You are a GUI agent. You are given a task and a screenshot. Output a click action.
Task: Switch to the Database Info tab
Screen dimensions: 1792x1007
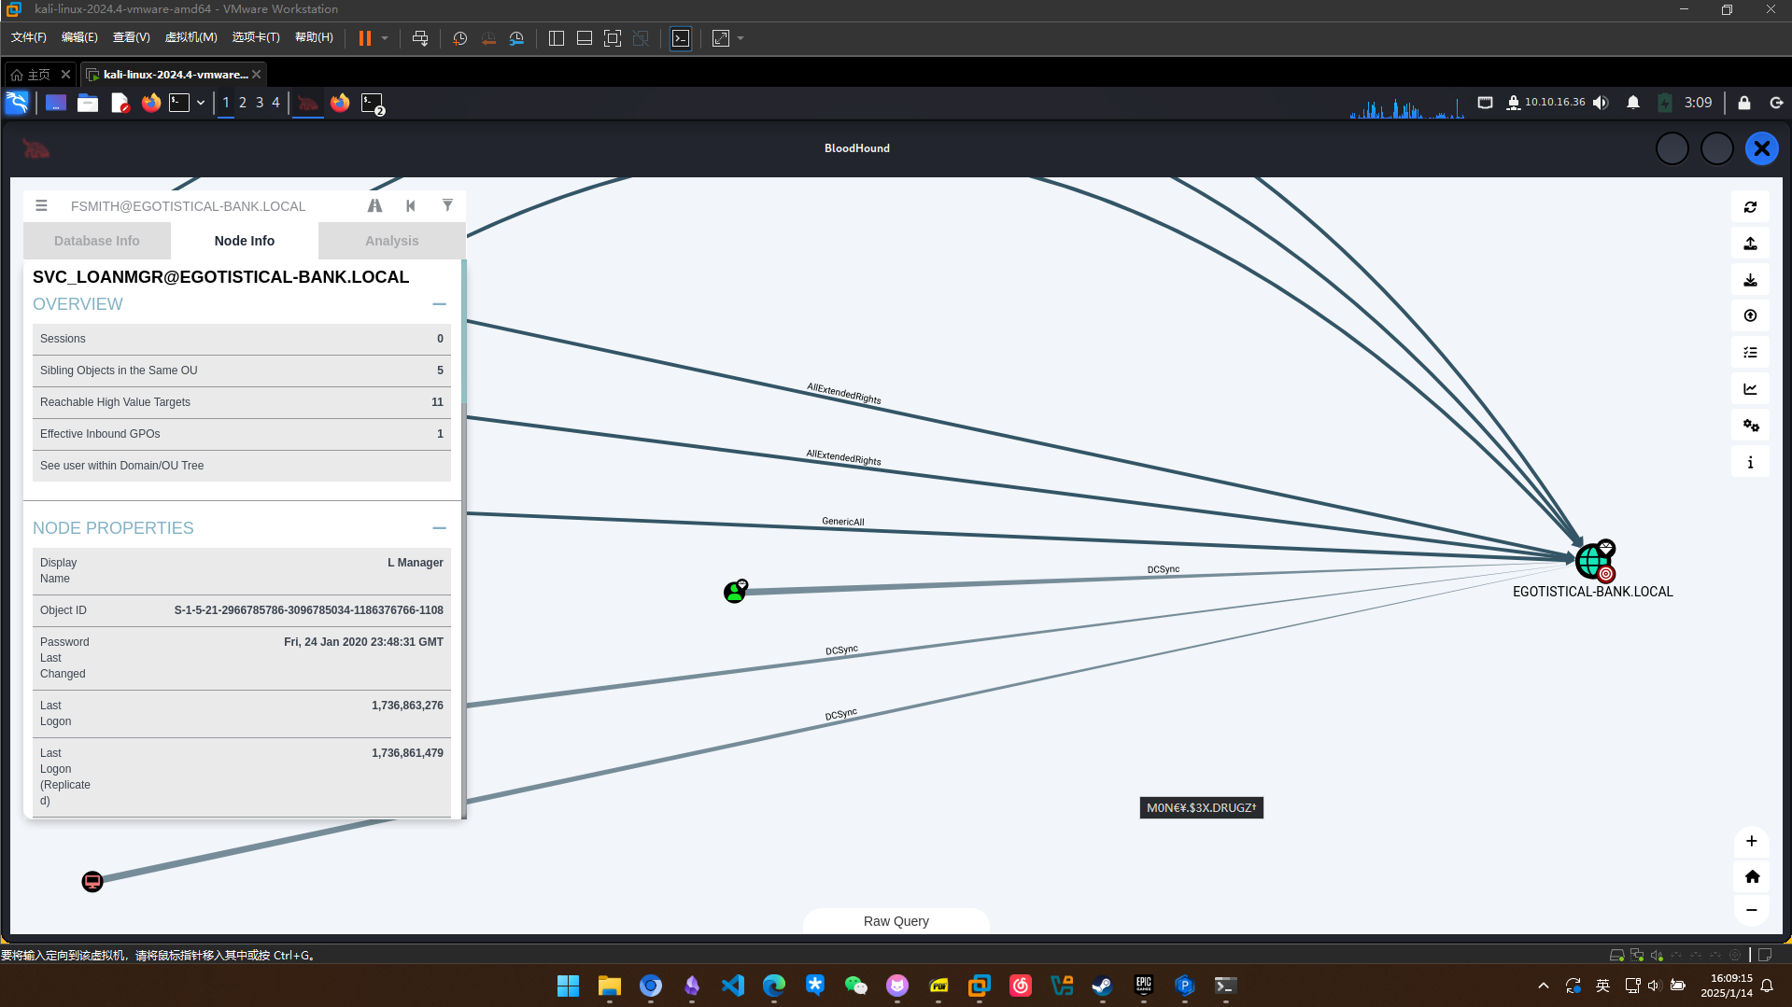coord(97,241)
